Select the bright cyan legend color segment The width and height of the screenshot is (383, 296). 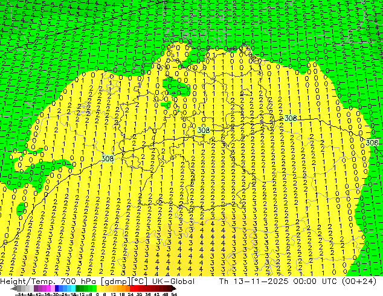(x=73, y=289)
